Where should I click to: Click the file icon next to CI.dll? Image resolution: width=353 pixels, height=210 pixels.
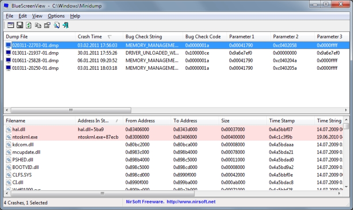[x=8, y=182]
